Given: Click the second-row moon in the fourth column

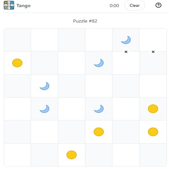Looking at the screenshot, I should click(x=99, y=63).
